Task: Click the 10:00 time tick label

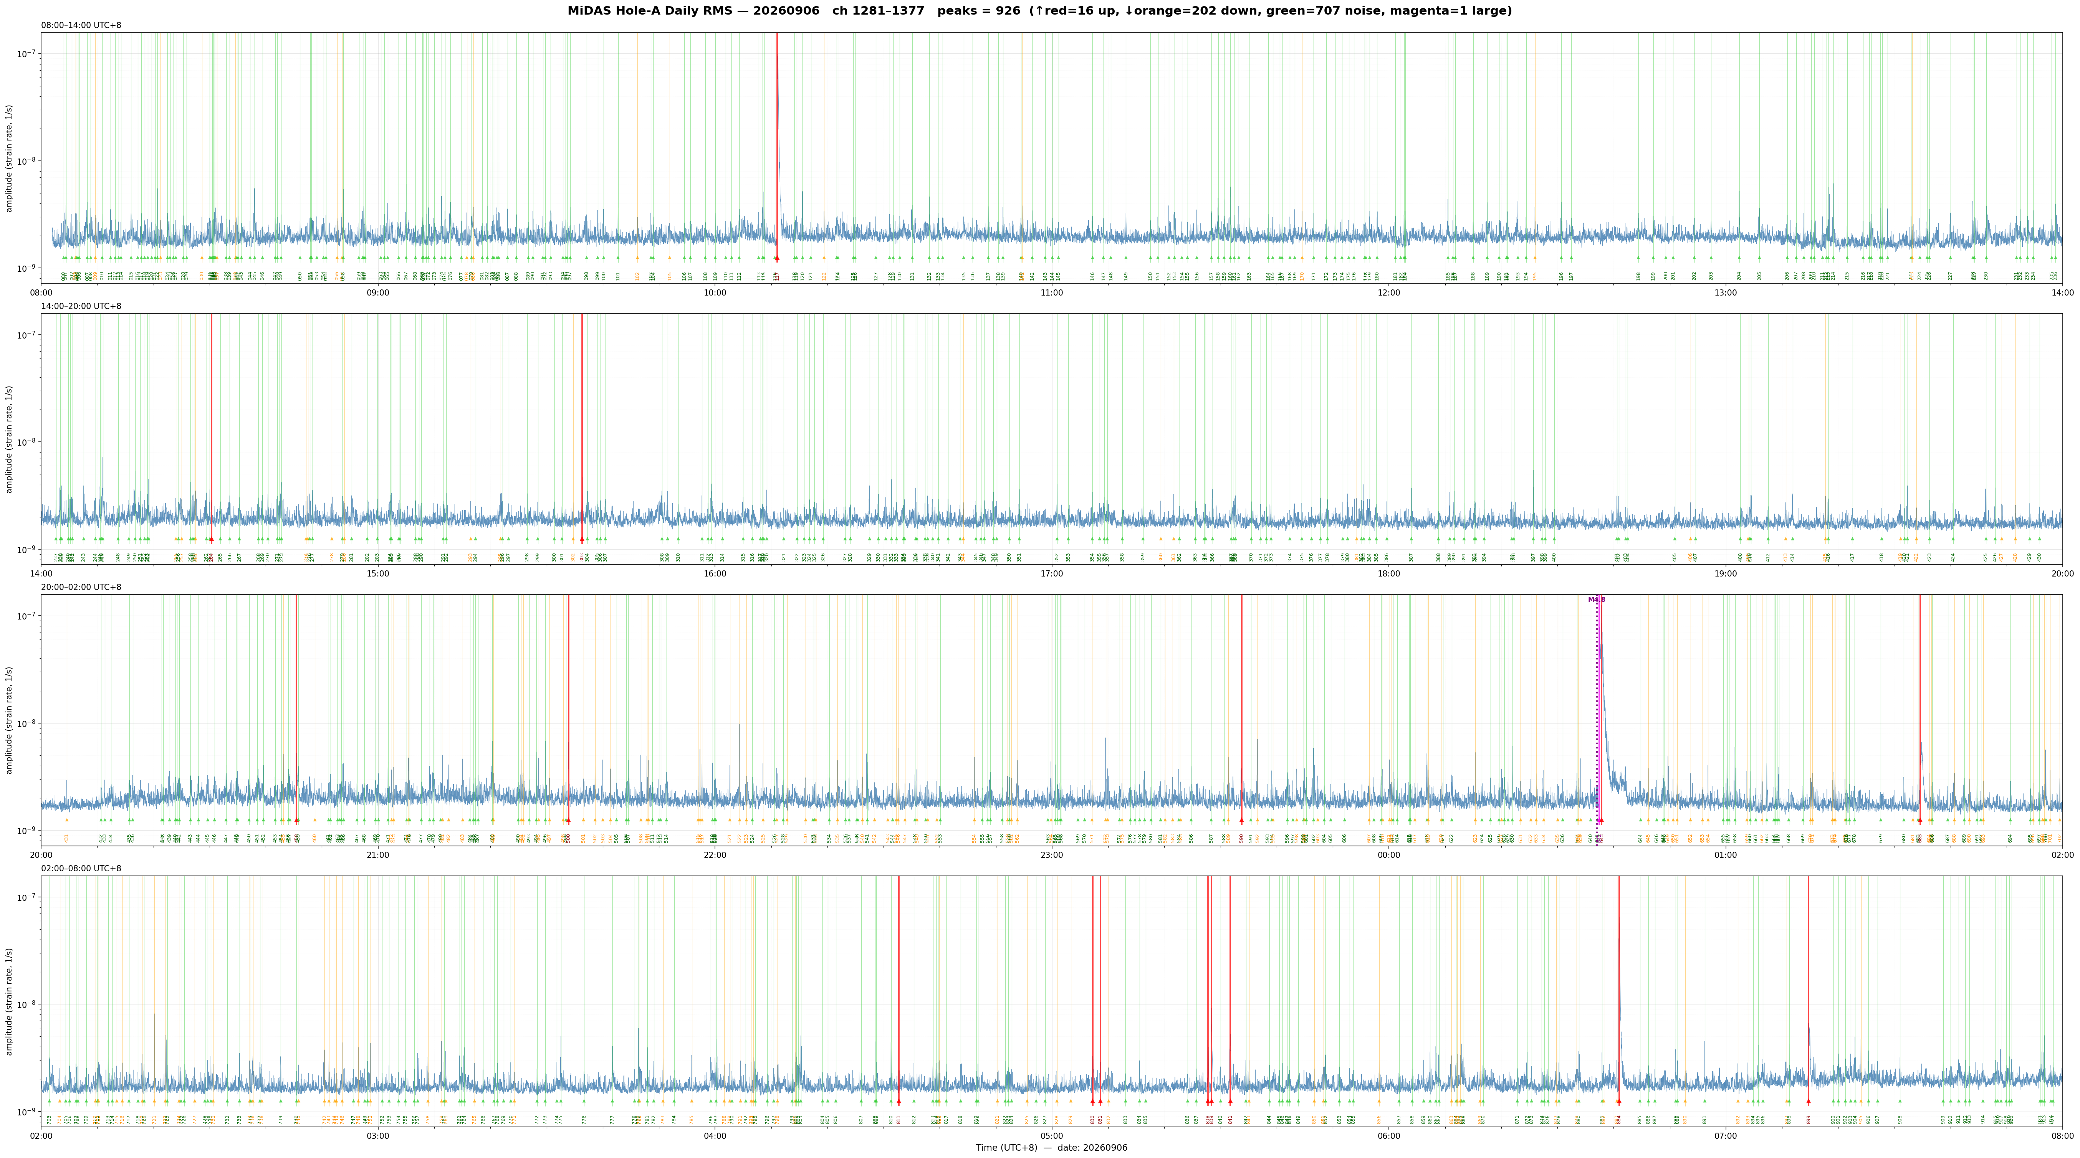Action: tap(715, 293)
